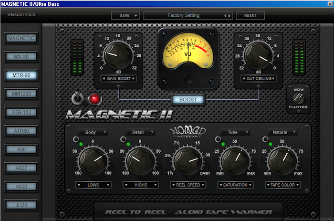Click the DASH reel speed marking
334x221 pixels.
click(205, 173)
